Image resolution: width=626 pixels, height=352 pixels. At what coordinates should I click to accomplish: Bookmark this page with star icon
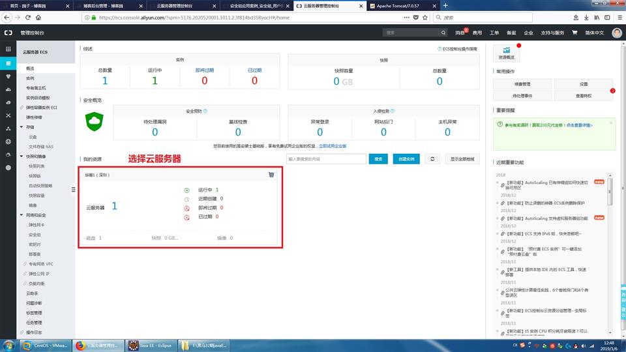point(425,18)
